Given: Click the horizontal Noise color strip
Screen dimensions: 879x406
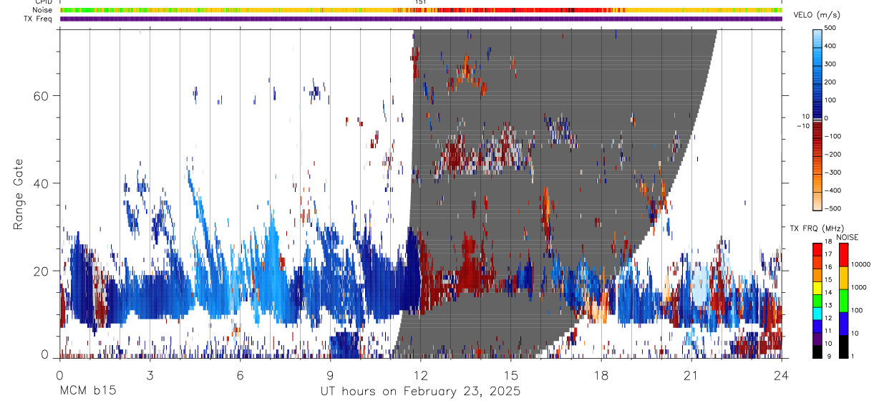Looking at the screenshot, I should pos(421,10).
